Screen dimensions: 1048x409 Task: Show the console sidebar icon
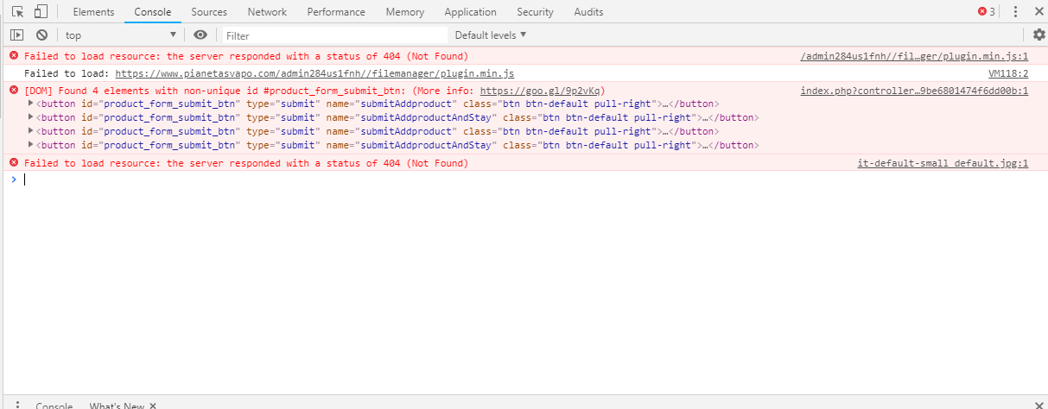[17, 35]
